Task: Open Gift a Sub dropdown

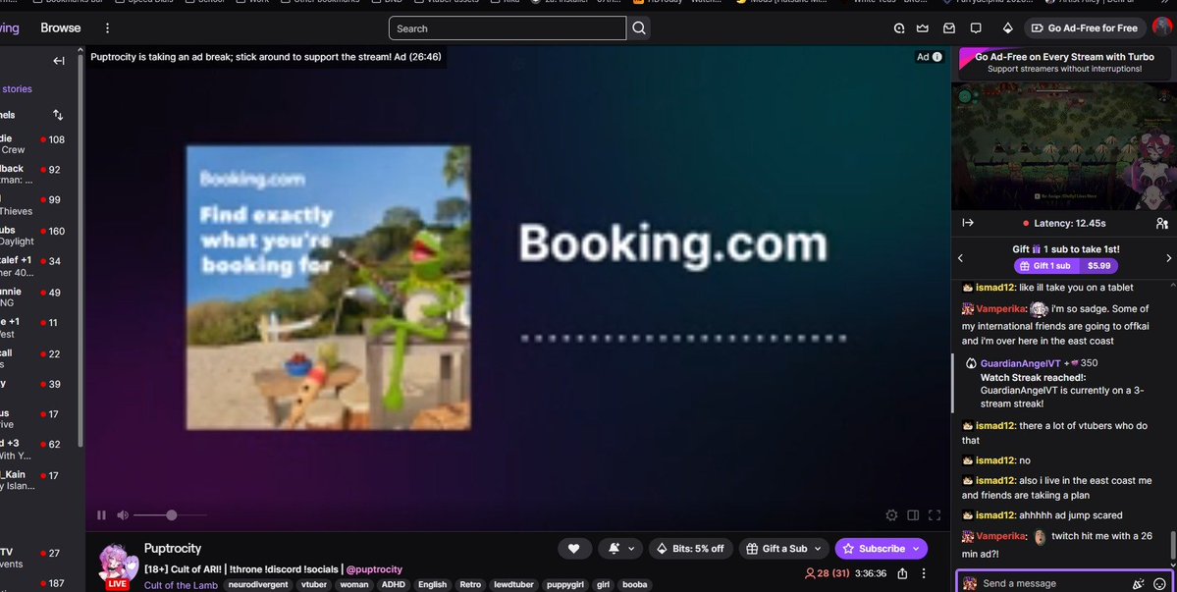Action: (783, 549)
